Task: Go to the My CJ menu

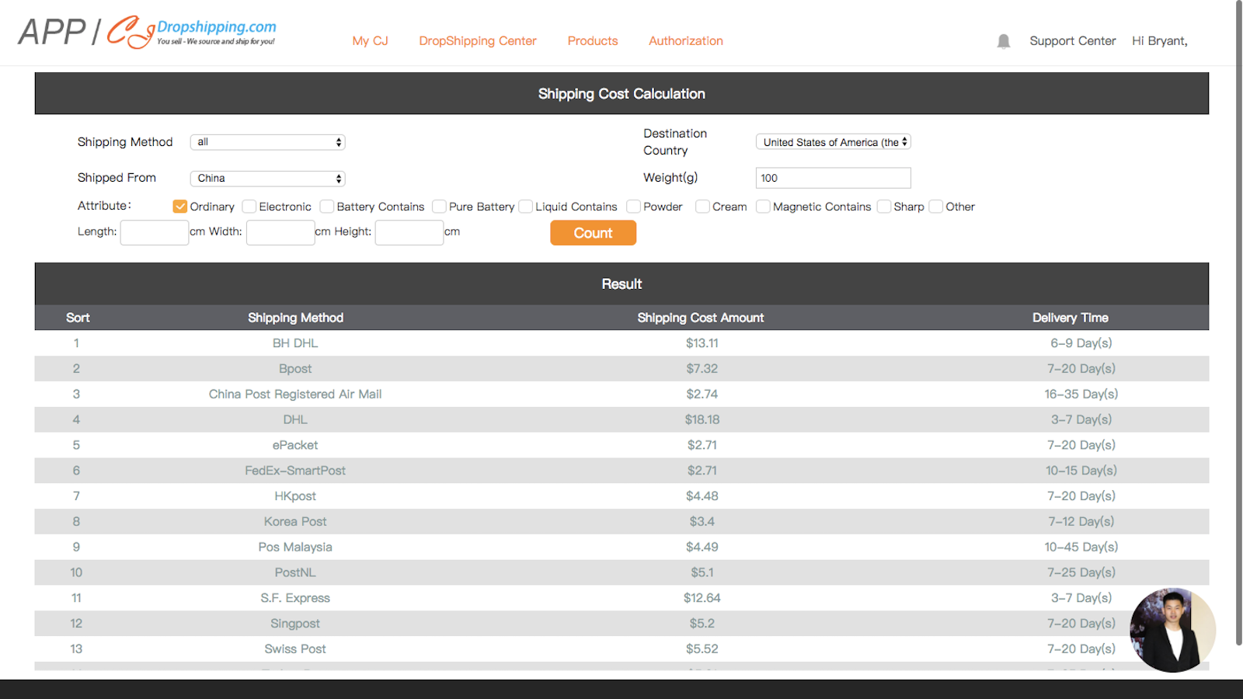Action: [370, 41]
